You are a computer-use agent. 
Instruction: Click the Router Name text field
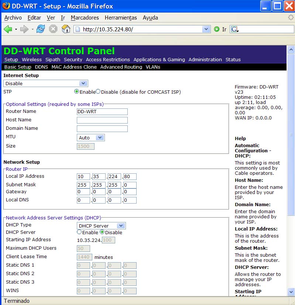tap(102, 111)
